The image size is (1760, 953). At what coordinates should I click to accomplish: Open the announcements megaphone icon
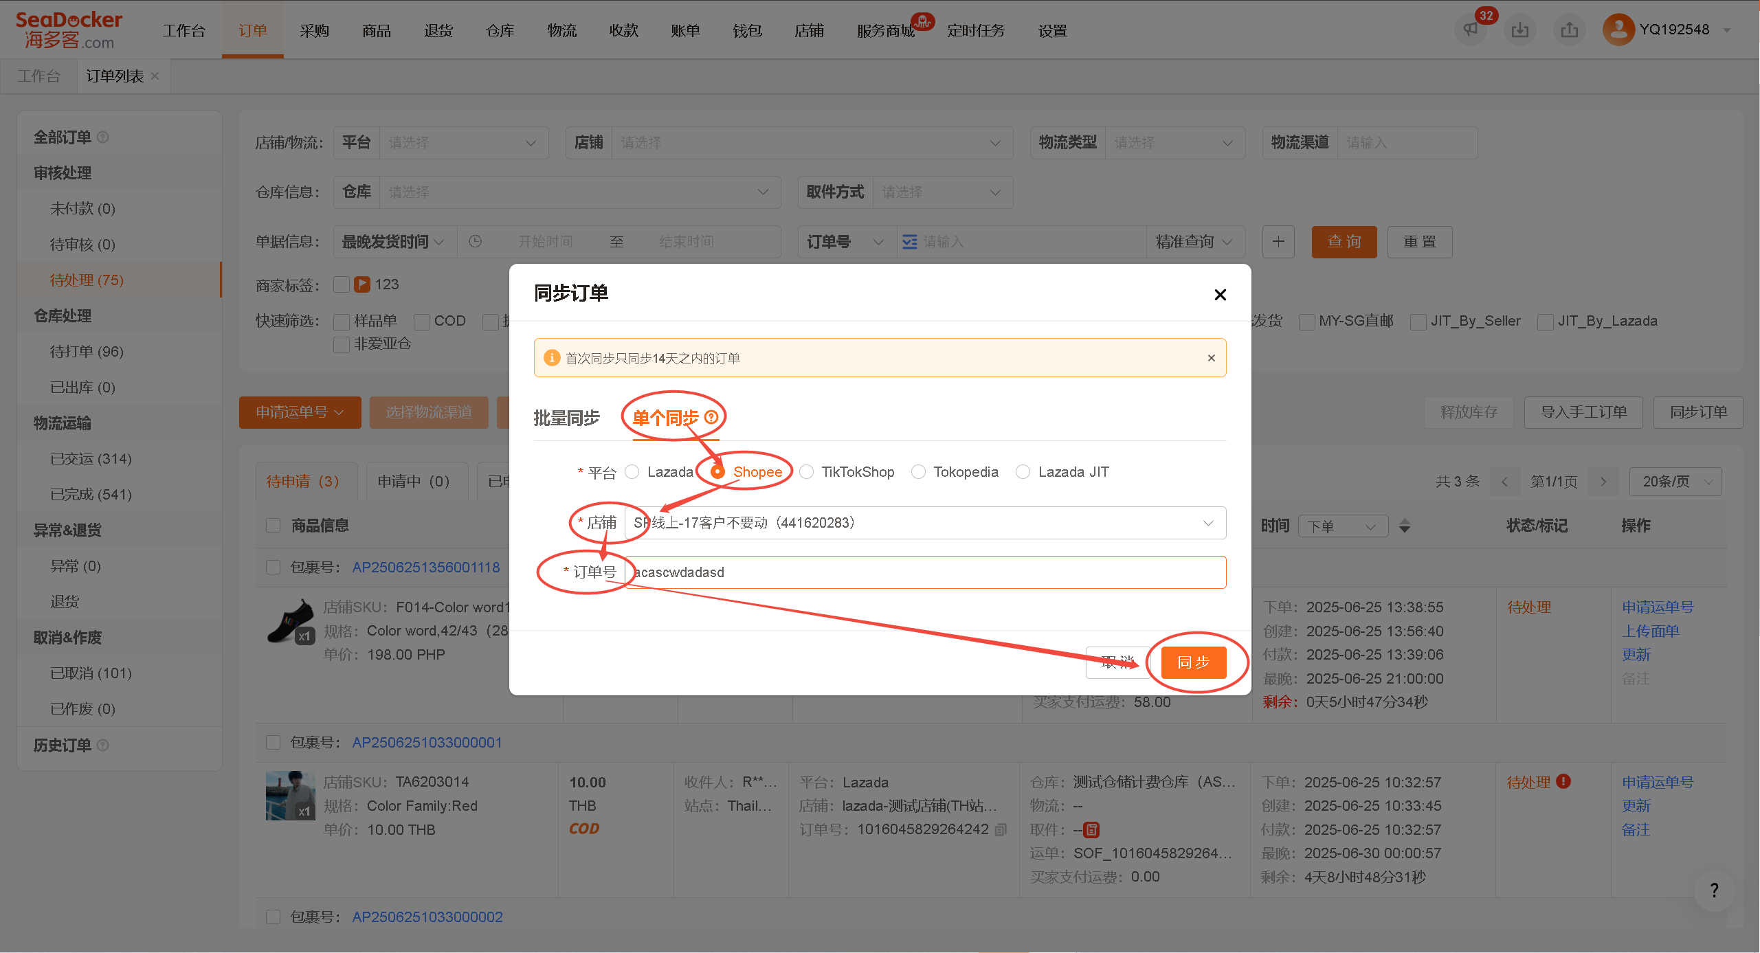1471,30
